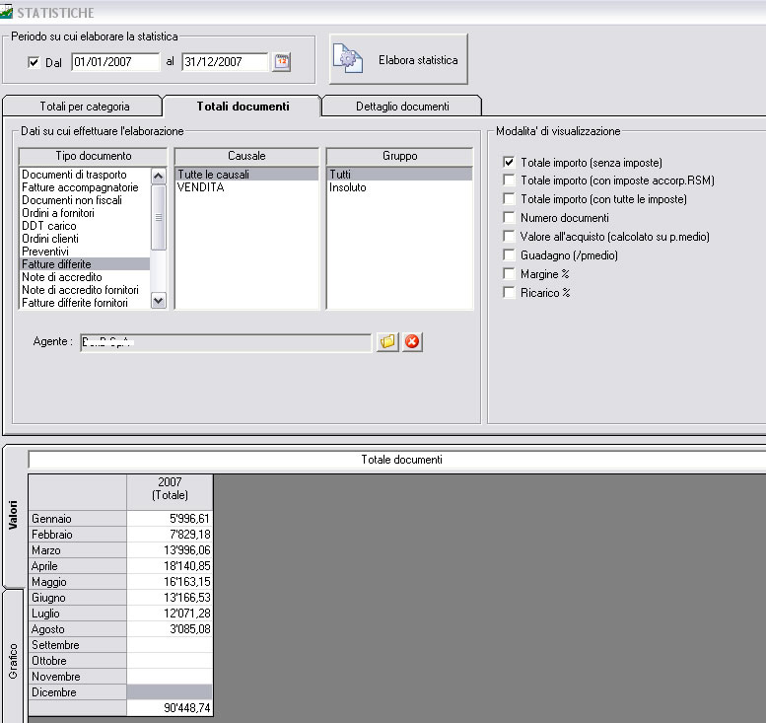This screenshot has width=766, height=723.
Task: Click the Gennaio value 5'996,61
Action: coord(170,519)
